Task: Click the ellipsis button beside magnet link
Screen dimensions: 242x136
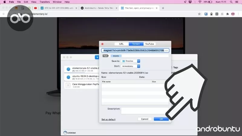Action: click(x=166, y=50)
